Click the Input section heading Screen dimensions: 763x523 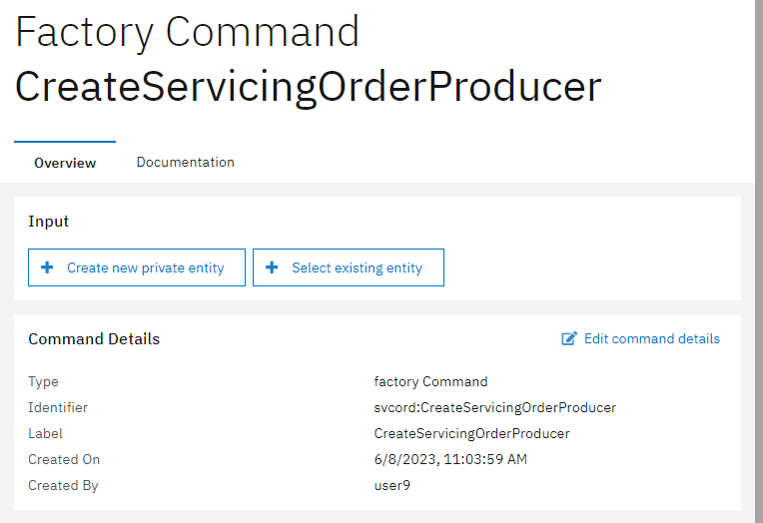coord(48,222)
